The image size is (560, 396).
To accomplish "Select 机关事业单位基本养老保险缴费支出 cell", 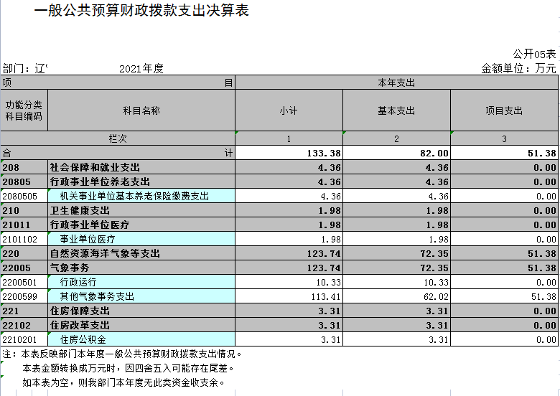I will coord(141,196).
